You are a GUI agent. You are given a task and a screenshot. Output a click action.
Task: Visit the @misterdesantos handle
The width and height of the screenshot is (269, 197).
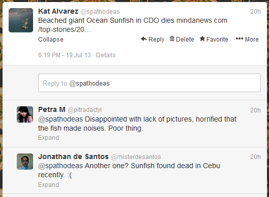136,157
